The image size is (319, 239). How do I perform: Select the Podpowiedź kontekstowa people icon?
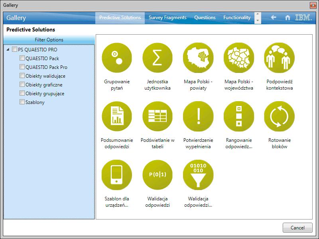pos(280,58)
